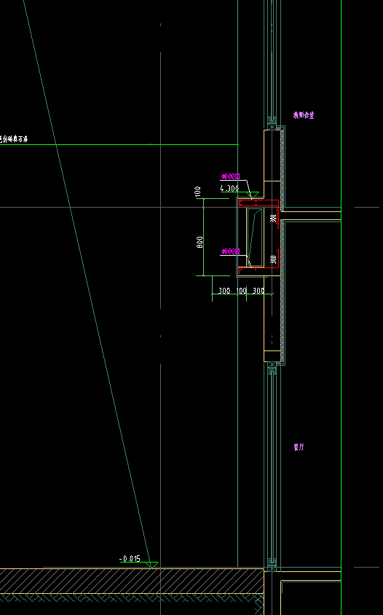The height and width of the screenshot is (615, 383).
Task: Select the white Chinese annotation at the left edge
Action: 14,139
